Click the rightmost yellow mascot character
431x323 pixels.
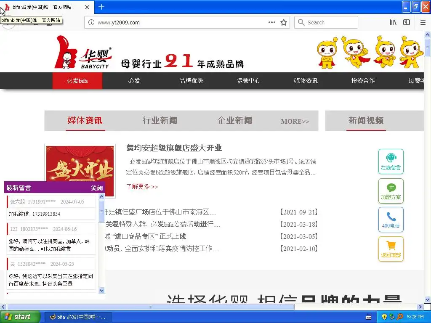411,52
